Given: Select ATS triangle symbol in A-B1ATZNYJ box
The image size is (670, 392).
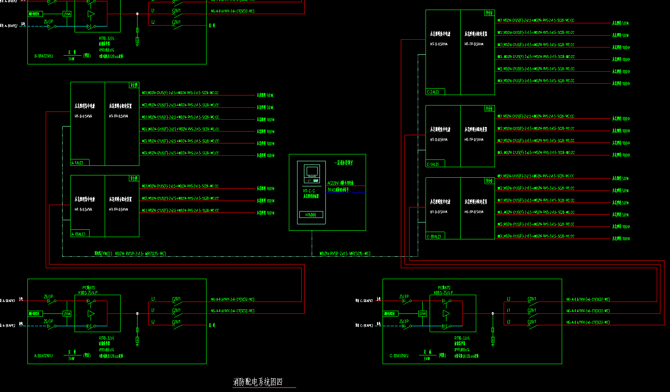Looking at the screenshot, I should (x=91, y=314).
